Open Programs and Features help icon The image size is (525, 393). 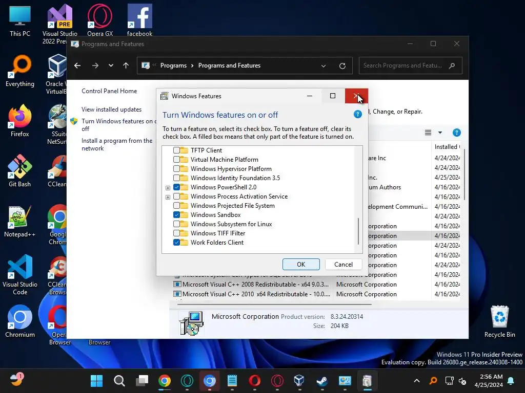point(456,133)
